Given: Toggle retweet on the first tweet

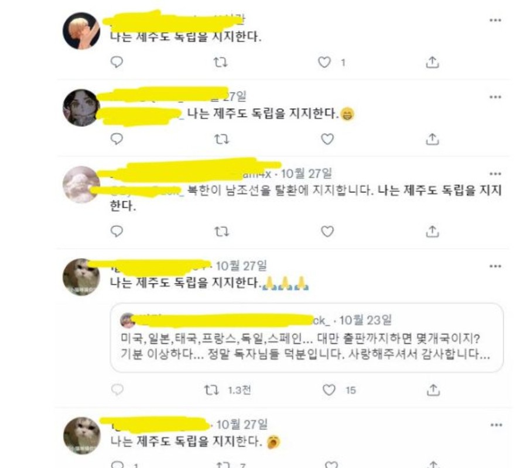Looking at the screenshot, I should [221, 62].
